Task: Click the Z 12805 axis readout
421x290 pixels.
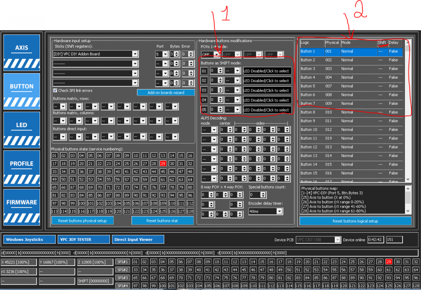Action: 95,262
